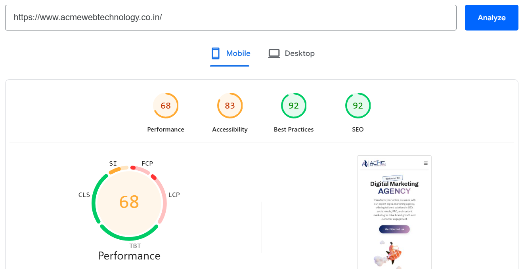The width and height of the screenshot is (524, 269).
Task: Click the Get Started button in the preview
Action: [x=394, y=229]
